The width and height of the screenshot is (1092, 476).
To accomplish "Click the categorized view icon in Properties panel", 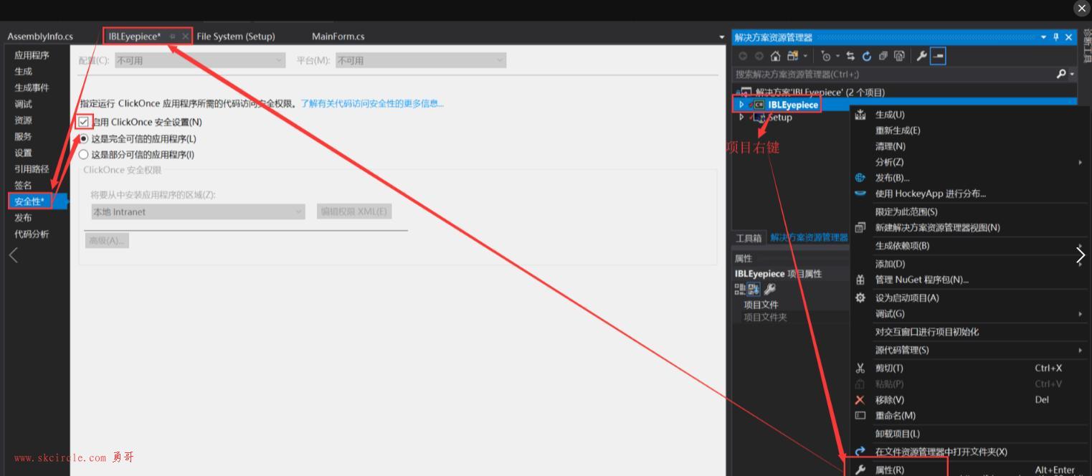I will tap(740, 289).
